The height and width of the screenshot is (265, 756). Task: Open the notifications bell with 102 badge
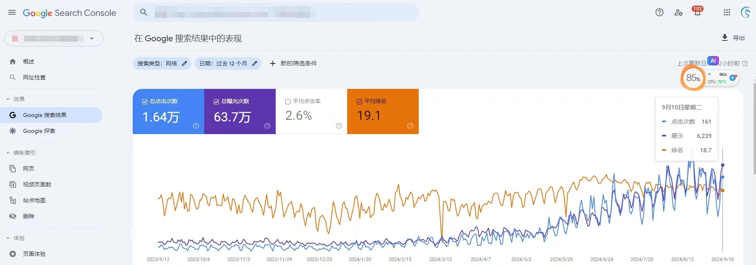(x=697, y=13)
